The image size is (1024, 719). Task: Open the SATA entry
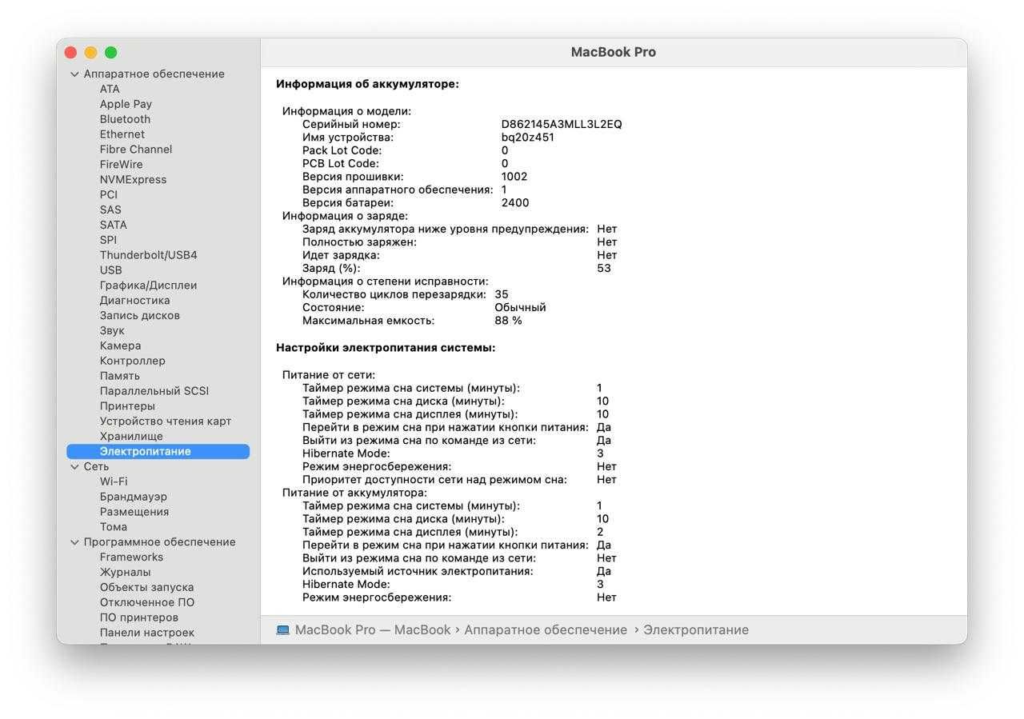pos(114,225)
